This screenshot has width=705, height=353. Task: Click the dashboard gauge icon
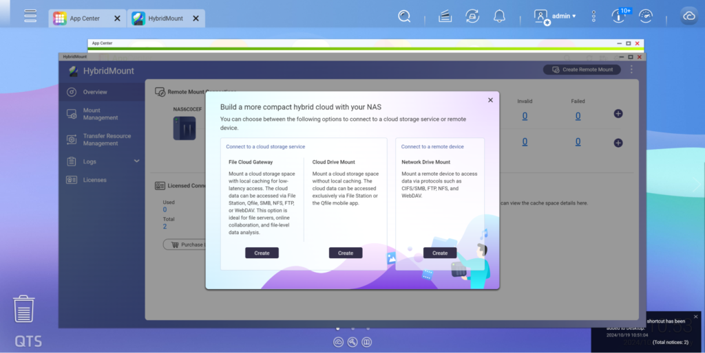(x=646, y=16)
